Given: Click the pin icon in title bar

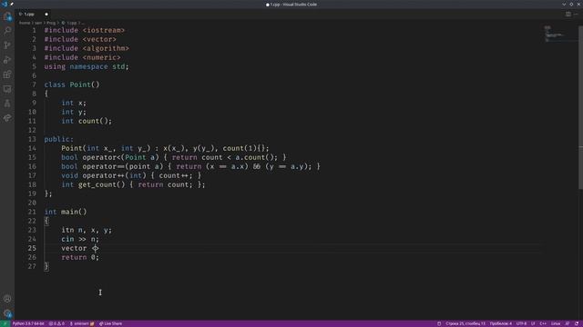Looking at the screenshot, I should coord(12,4).
